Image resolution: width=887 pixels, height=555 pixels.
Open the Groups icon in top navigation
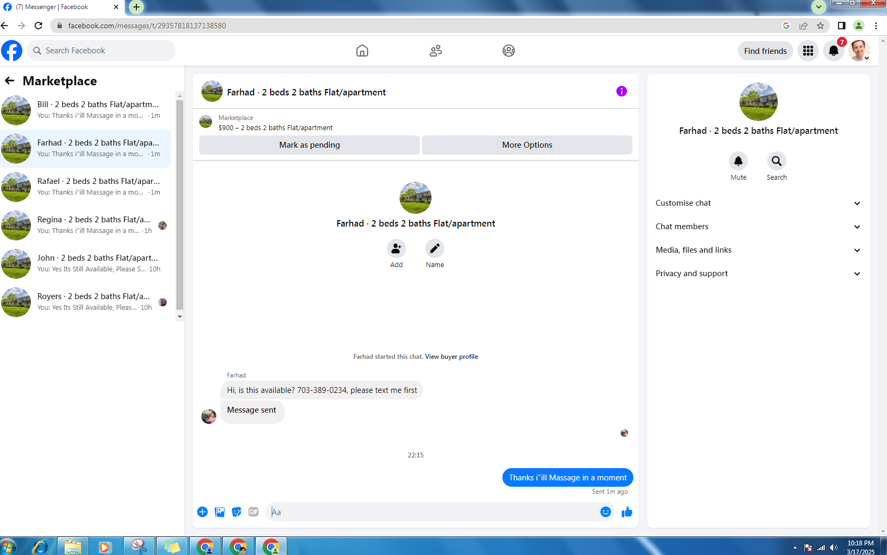(509, 51)
